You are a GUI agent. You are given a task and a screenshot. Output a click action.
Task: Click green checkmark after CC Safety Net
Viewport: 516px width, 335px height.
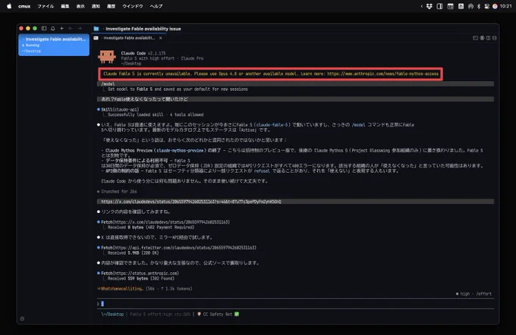click(237, 315)
